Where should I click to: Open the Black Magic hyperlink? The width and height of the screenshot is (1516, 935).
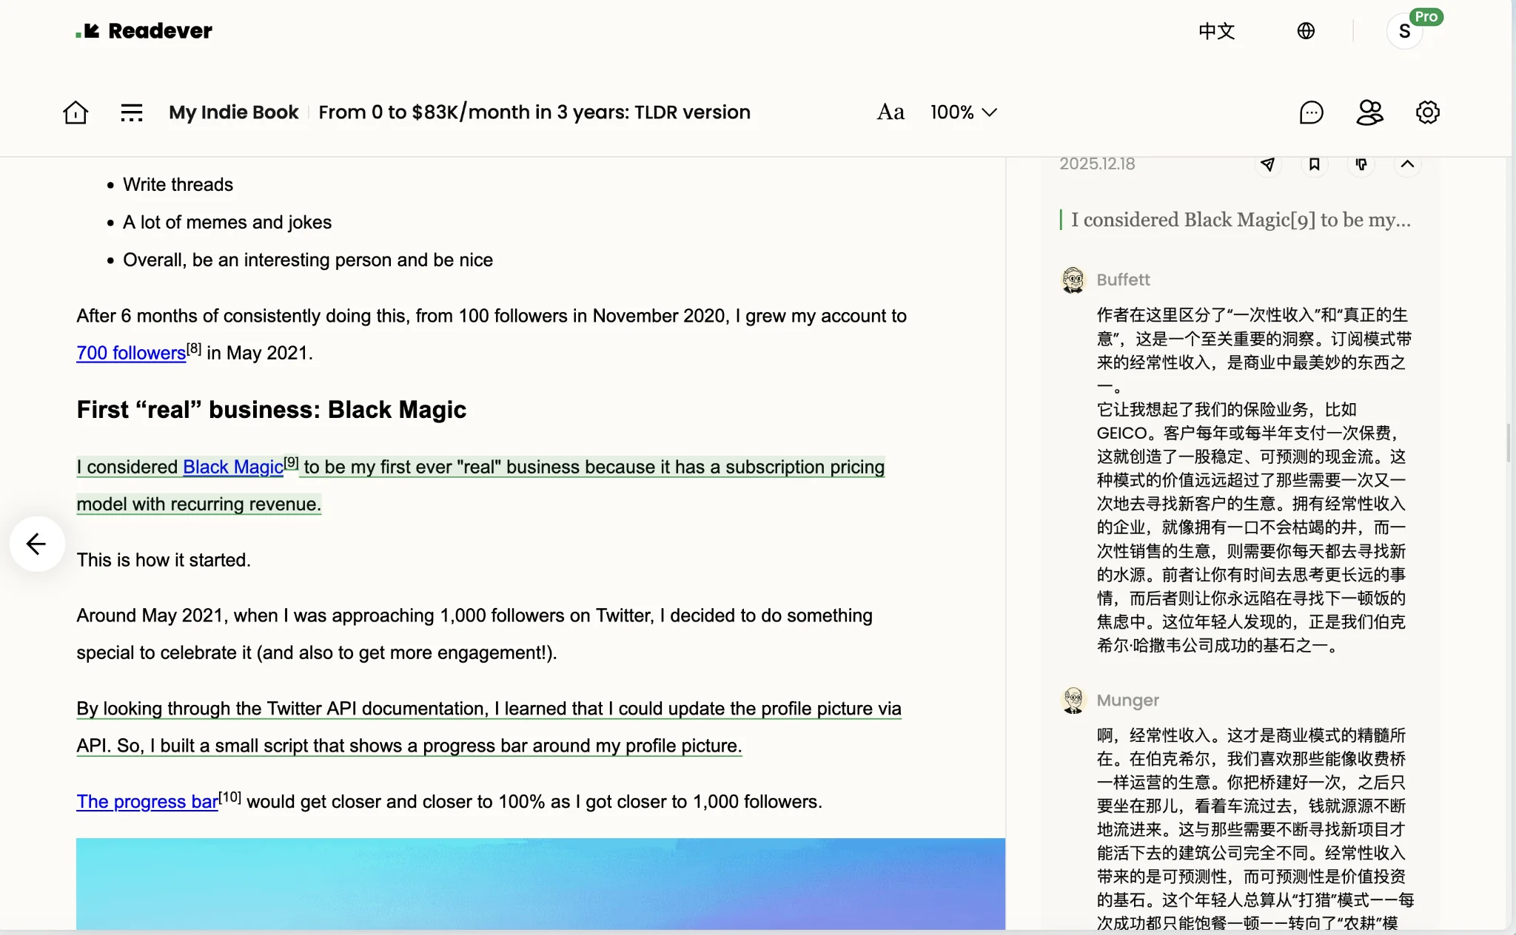click(x=232, y=467)
